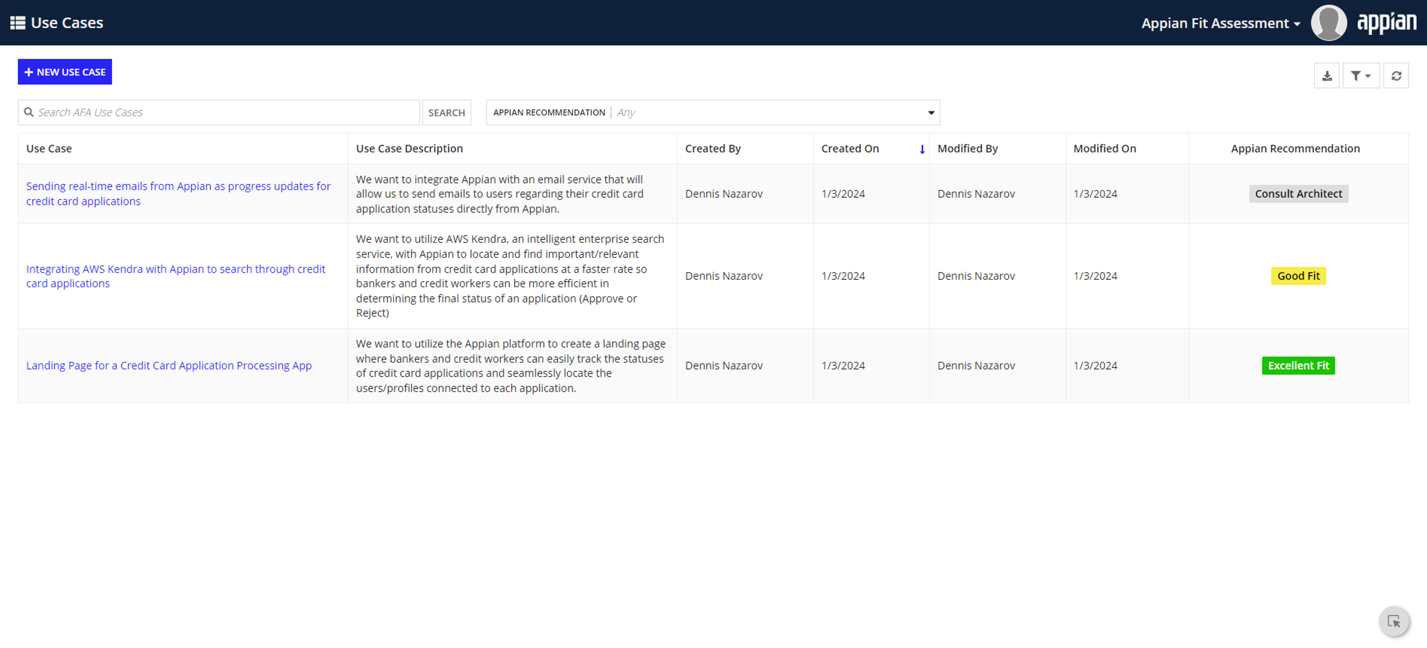
Task: Open the Landing Page use case link
Action: point(169,366)
